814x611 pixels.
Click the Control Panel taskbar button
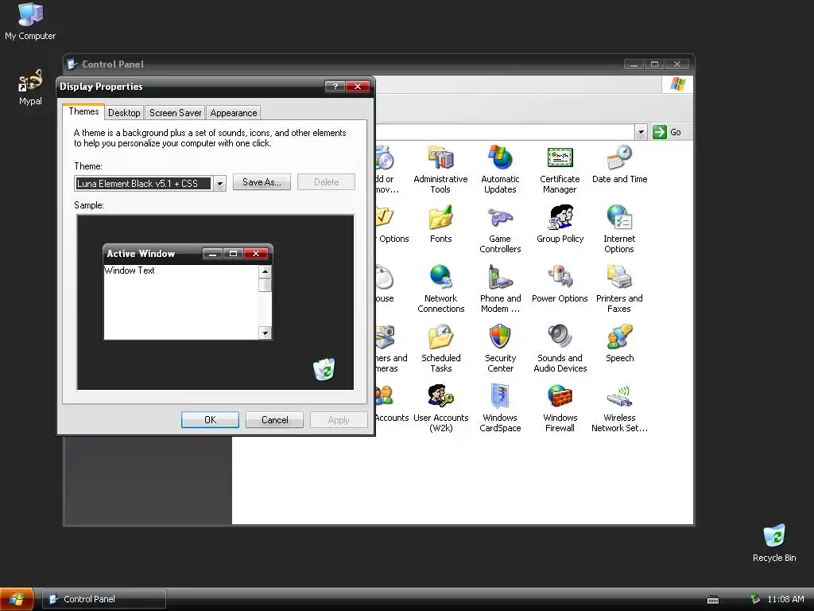(104, 599)
